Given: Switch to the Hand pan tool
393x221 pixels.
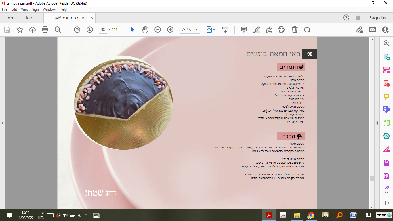Looking at the screenshot, I should (145, 30).
